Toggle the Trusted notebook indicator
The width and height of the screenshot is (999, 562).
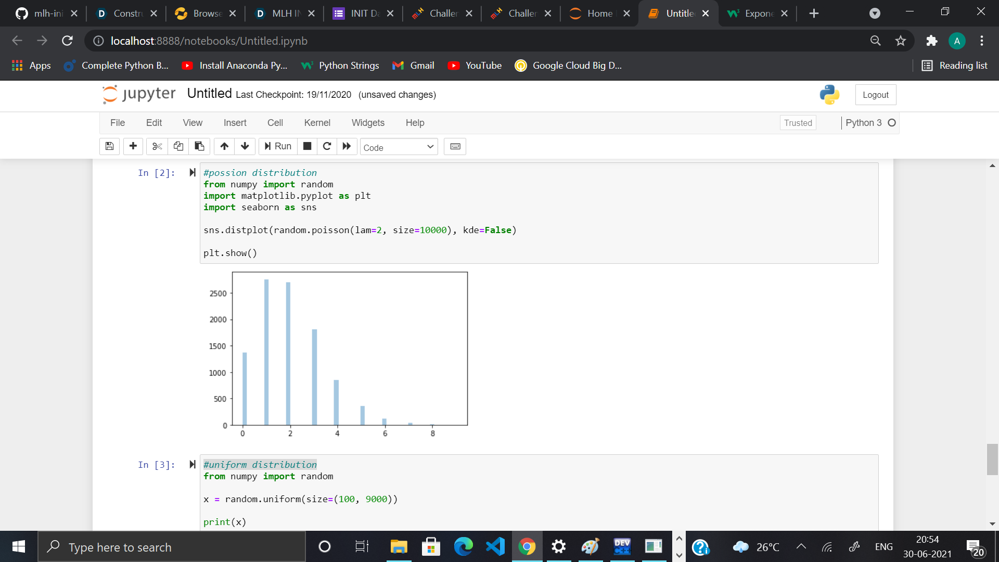pyautogui.click(x=798, y=123)
